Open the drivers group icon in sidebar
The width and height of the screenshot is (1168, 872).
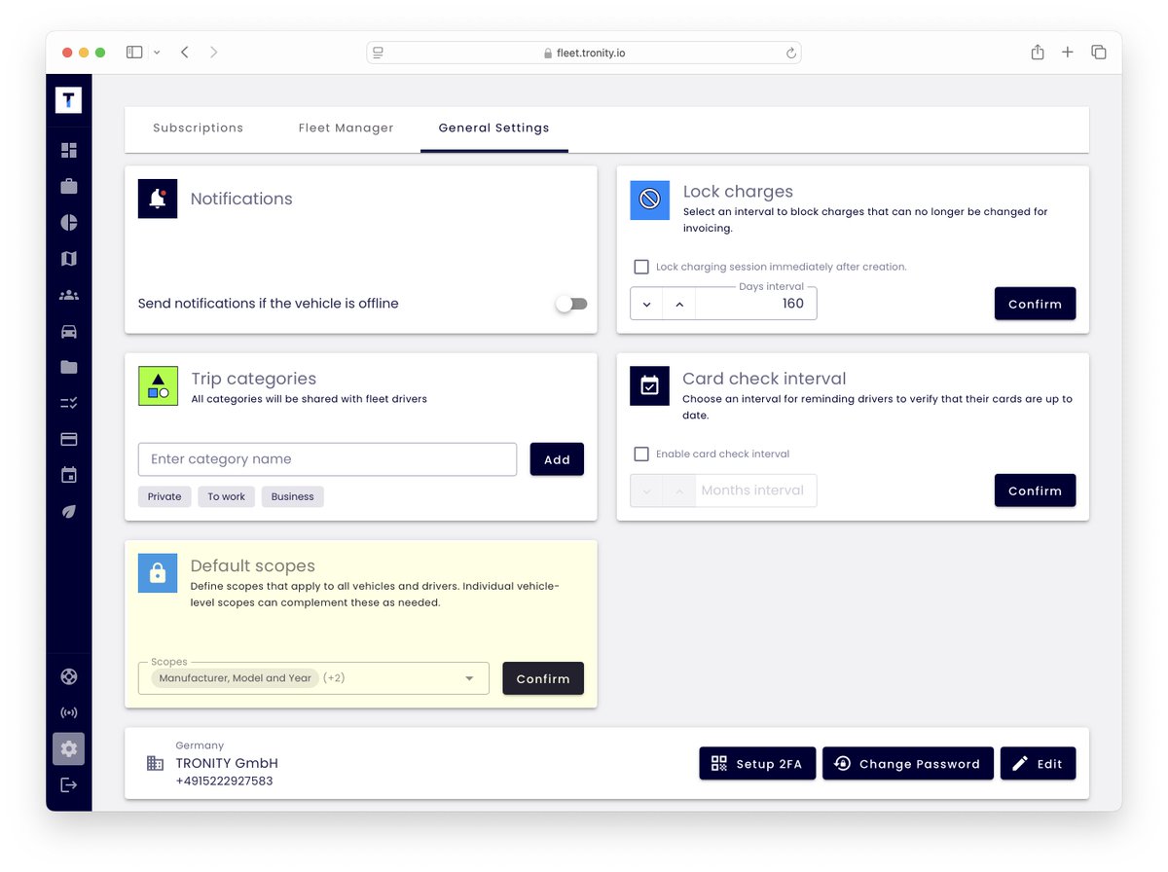tap(68, 295)
